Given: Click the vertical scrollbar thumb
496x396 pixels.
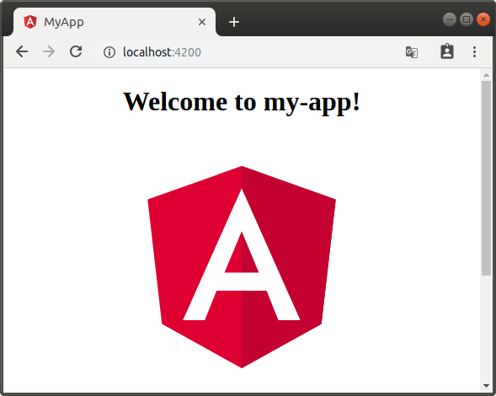Looking at the screenshot, I should pos(486,179).
